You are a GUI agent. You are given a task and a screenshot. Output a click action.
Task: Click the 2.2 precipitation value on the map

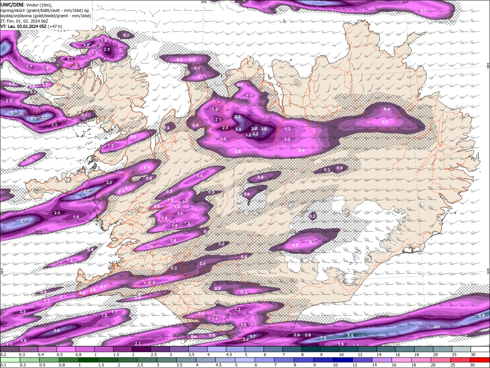237,309
